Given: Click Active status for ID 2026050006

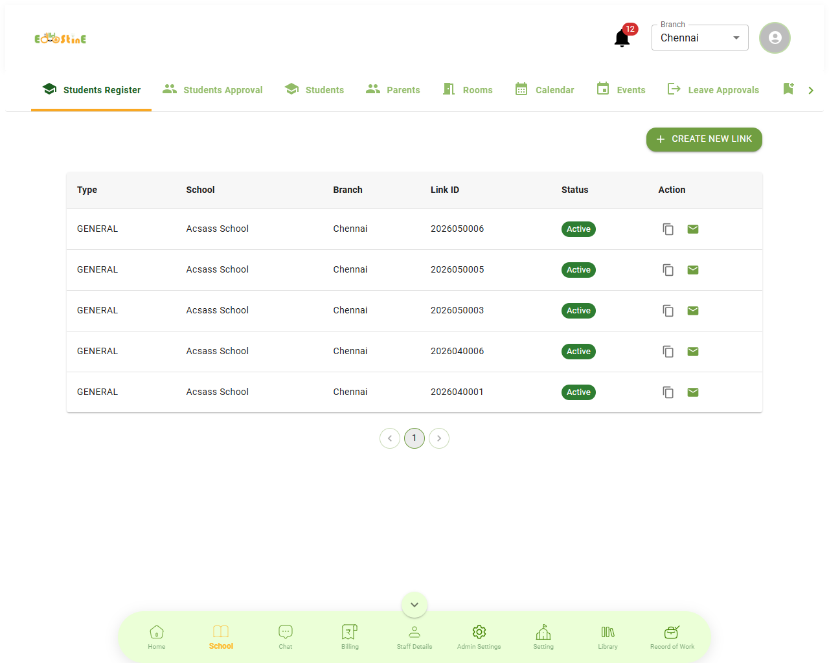Looking at the screenshot, I should (x=578, y=229).
